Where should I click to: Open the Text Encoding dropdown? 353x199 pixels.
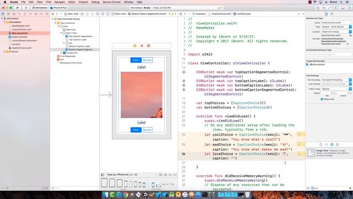(x=336, y=80)
